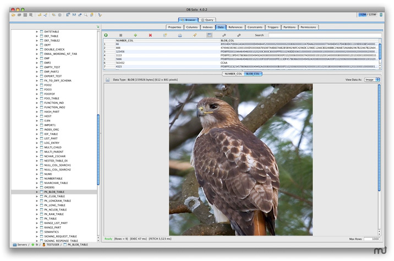Select PK_CLOB_TABLE in the table list
This screenshot has width=394, height=261.
[x=54, y=196]
